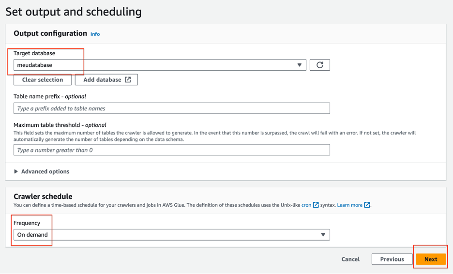Go back with the Previous button
The height and width of the screenshot is (274, 453).
(x=392, y=259)
